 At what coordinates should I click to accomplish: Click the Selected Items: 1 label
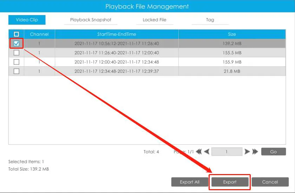(x=26, y=161)
